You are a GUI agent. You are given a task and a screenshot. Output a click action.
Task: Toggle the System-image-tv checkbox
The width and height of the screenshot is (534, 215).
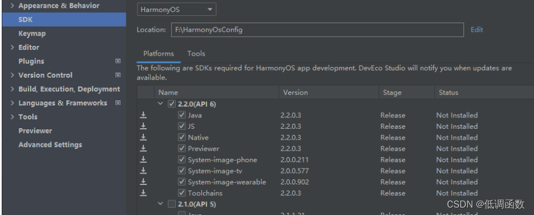coord(182,171)
